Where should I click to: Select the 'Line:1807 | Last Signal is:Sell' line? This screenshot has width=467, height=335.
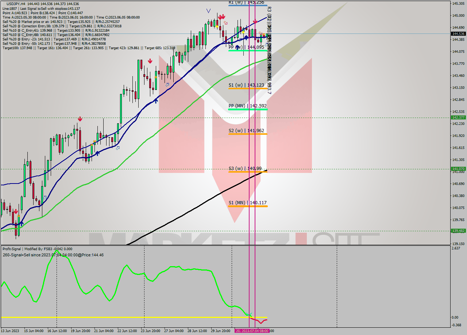pos(41,8)
